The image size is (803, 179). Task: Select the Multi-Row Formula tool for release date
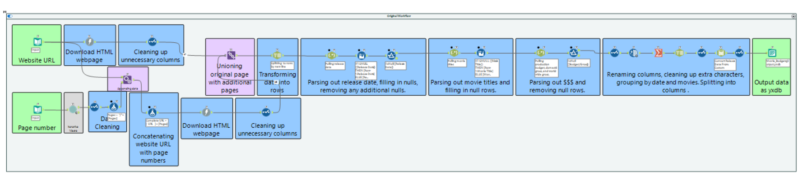point(361,55)
